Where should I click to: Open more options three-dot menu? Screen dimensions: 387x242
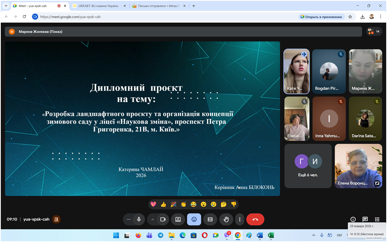coord(239,219)
